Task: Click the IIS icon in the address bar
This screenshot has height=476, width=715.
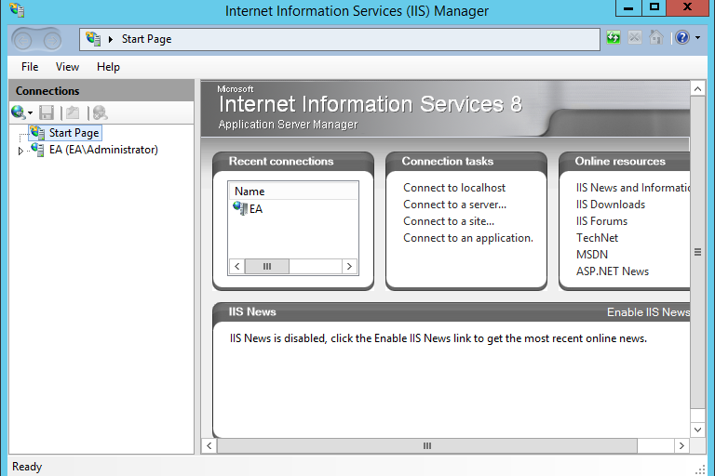Action: [x=93, y=39]
